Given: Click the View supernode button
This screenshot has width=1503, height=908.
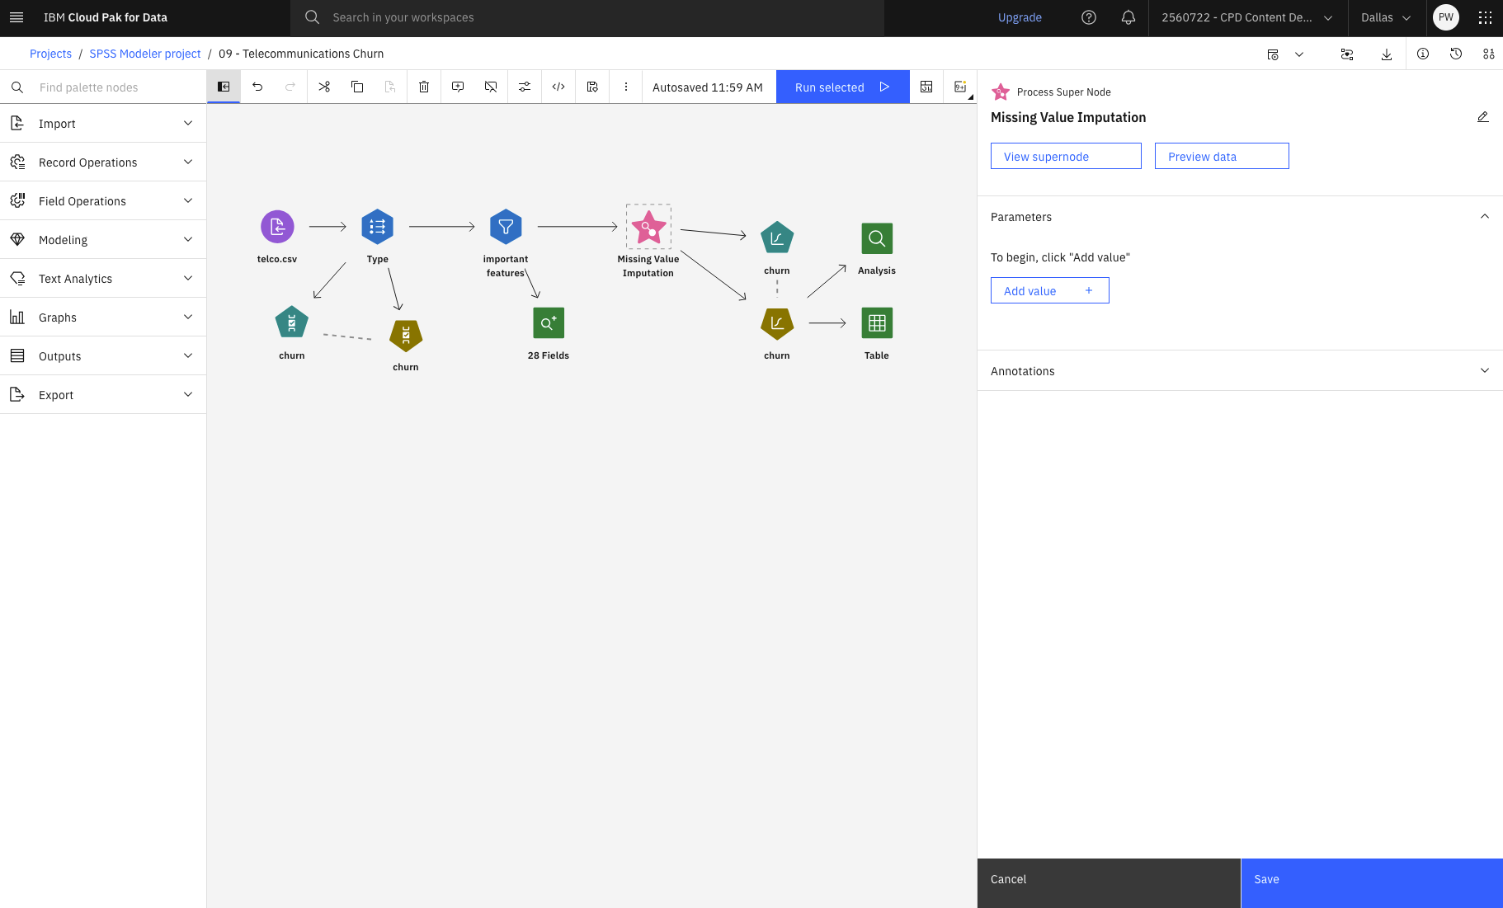Looking at the screenshot, I should pos(1066,157).
